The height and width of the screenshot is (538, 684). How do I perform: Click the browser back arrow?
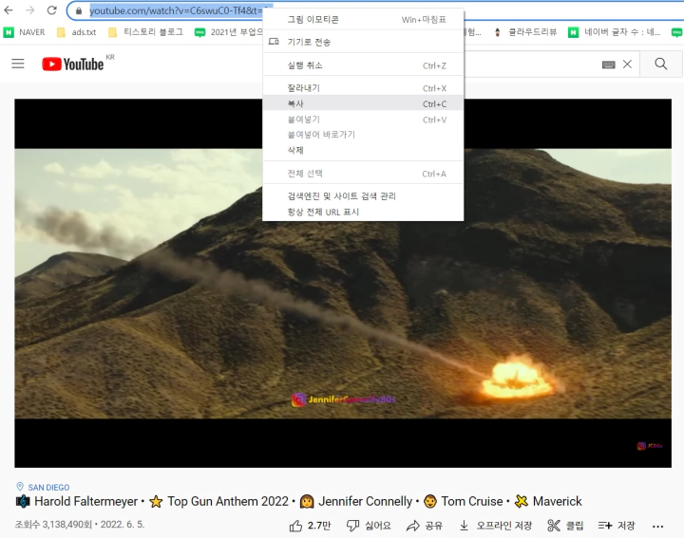click(x=9, y=10)
